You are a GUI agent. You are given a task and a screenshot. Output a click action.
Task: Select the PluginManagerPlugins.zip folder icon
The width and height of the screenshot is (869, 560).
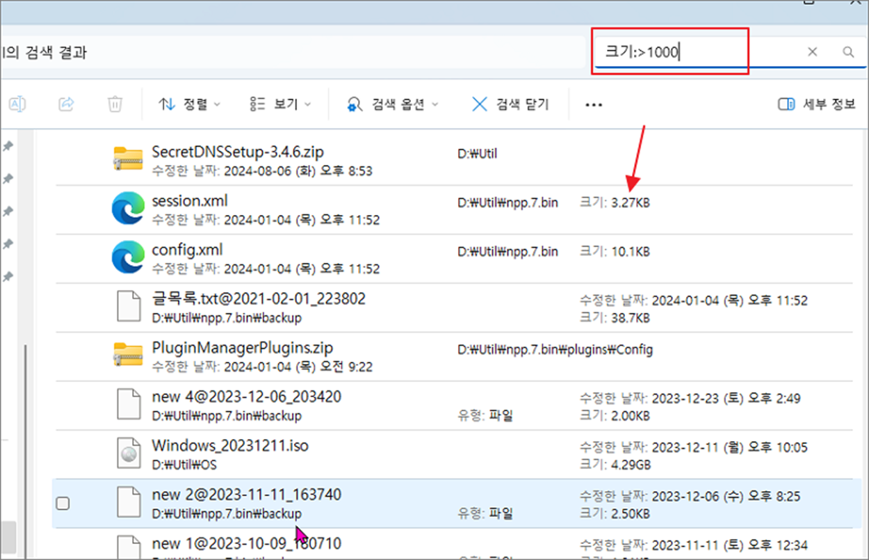[128, 354]
